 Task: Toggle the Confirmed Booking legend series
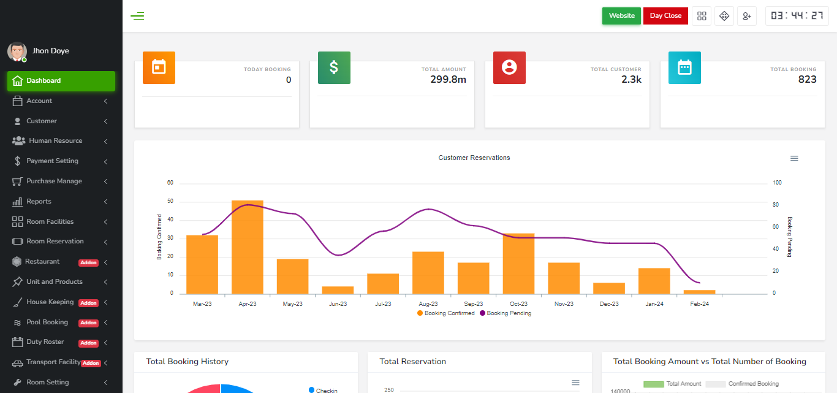click(x=742, y=384)
